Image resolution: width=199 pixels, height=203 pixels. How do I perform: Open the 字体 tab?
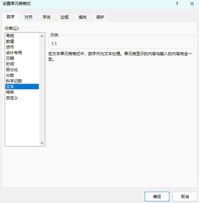coord(47,17)
